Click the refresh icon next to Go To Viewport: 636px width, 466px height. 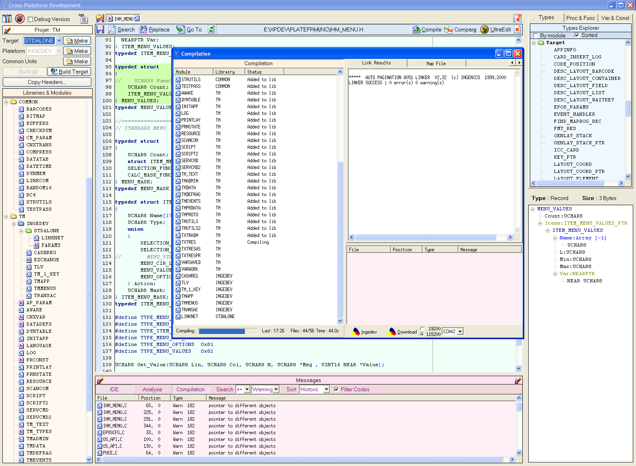click(x=211, y=29)
